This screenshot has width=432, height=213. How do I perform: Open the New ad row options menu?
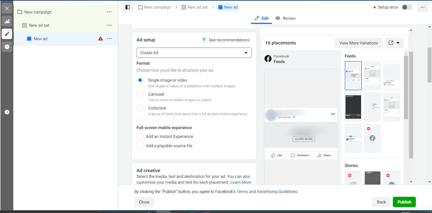click(109, 39)
